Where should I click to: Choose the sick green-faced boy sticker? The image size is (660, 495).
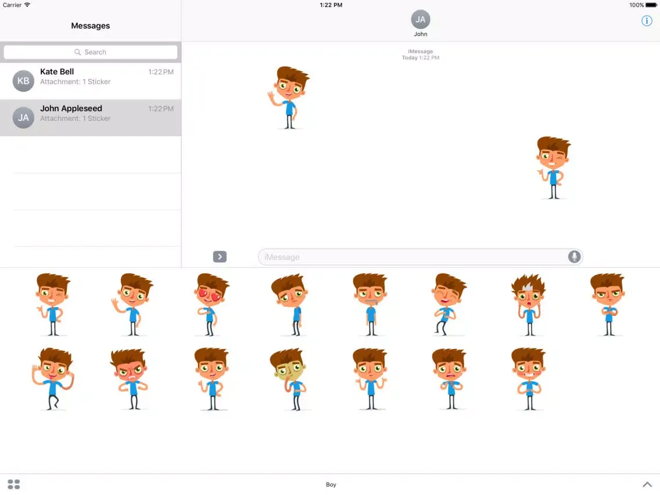[290, 379]
